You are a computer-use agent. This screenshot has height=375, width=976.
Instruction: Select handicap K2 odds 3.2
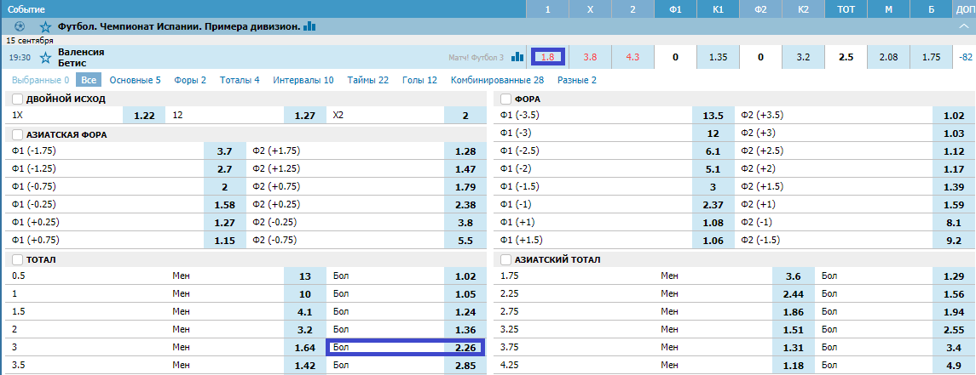coord(803,57)
